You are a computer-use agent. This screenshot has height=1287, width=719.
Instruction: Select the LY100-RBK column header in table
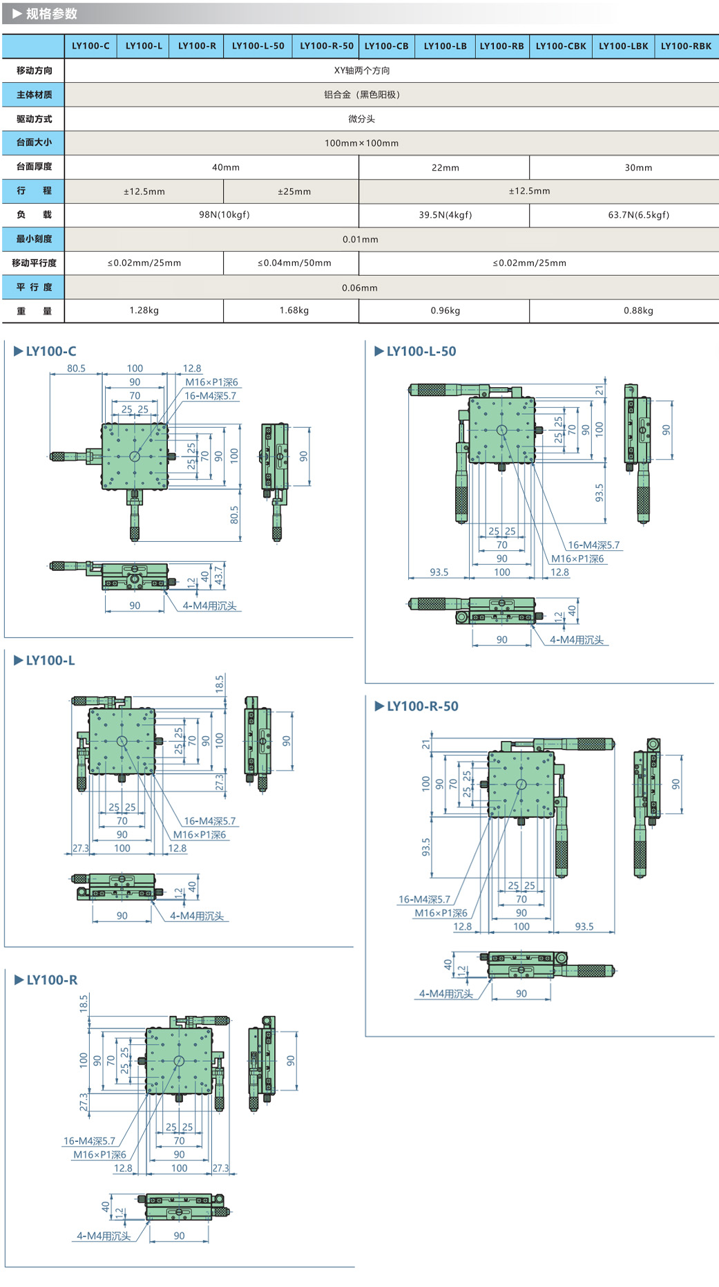click(686, 46)
